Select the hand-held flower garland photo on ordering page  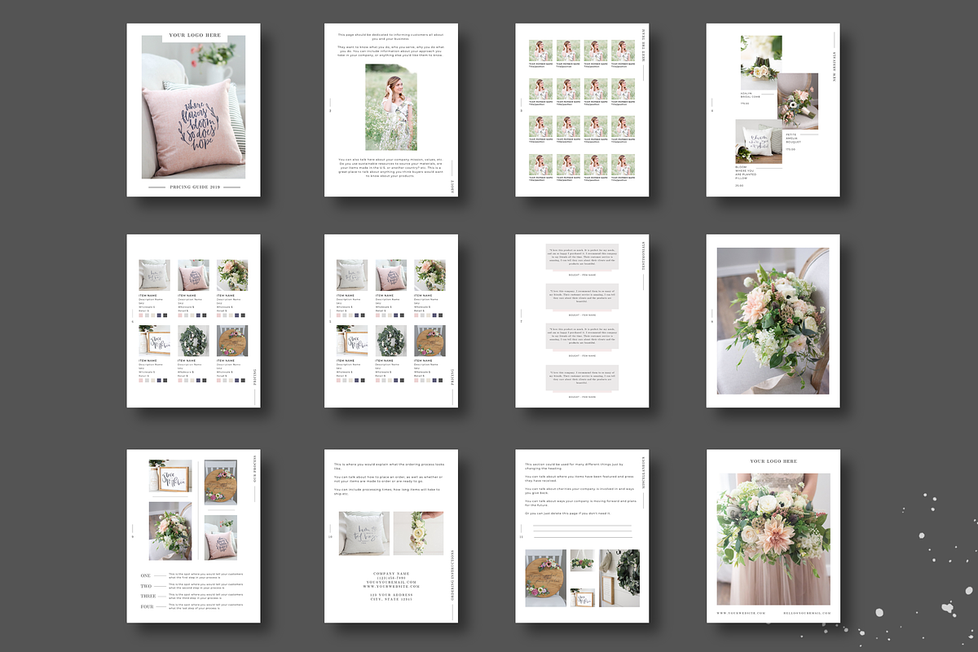tap(418, 534)
